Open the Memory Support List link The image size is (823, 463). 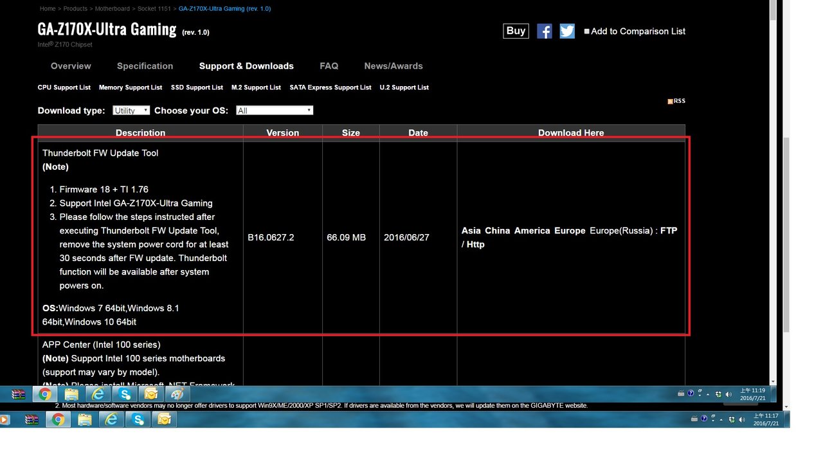click(131, 87)
